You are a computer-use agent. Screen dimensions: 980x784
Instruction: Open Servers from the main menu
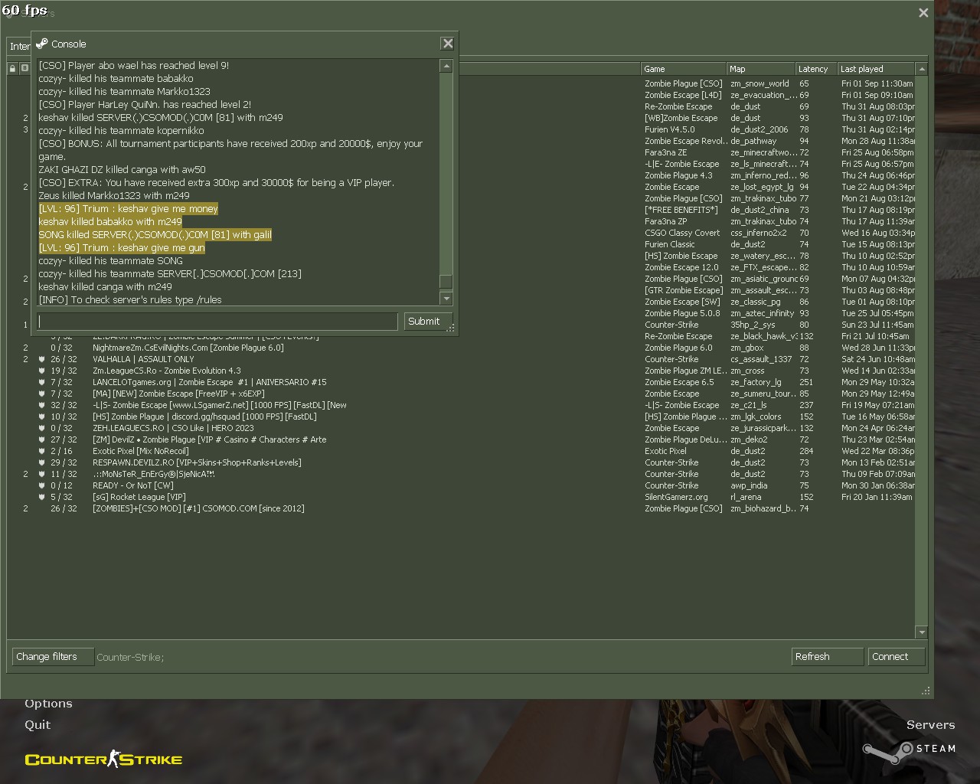[930, 724]
